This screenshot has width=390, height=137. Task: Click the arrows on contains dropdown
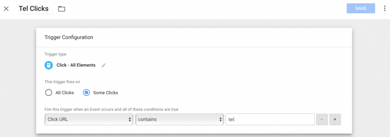click(221, 120)
